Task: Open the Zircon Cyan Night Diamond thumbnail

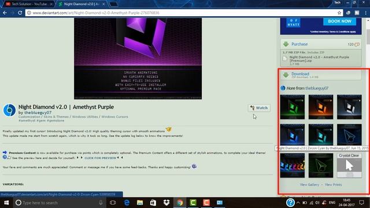Action: pyautogui.click(x=321, y=135)
